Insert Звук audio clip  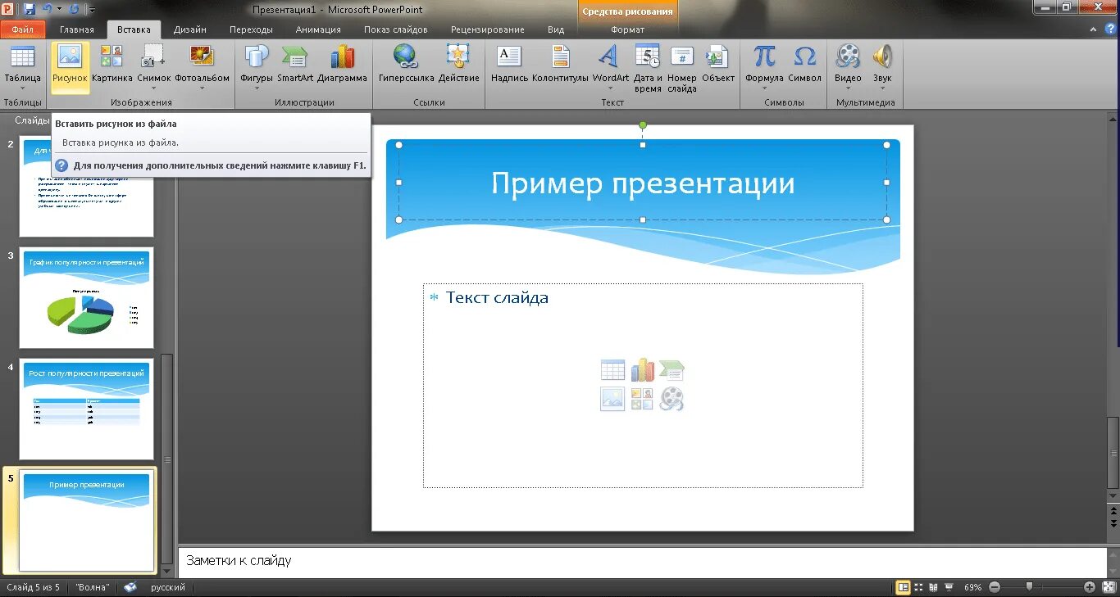[882, 67]
